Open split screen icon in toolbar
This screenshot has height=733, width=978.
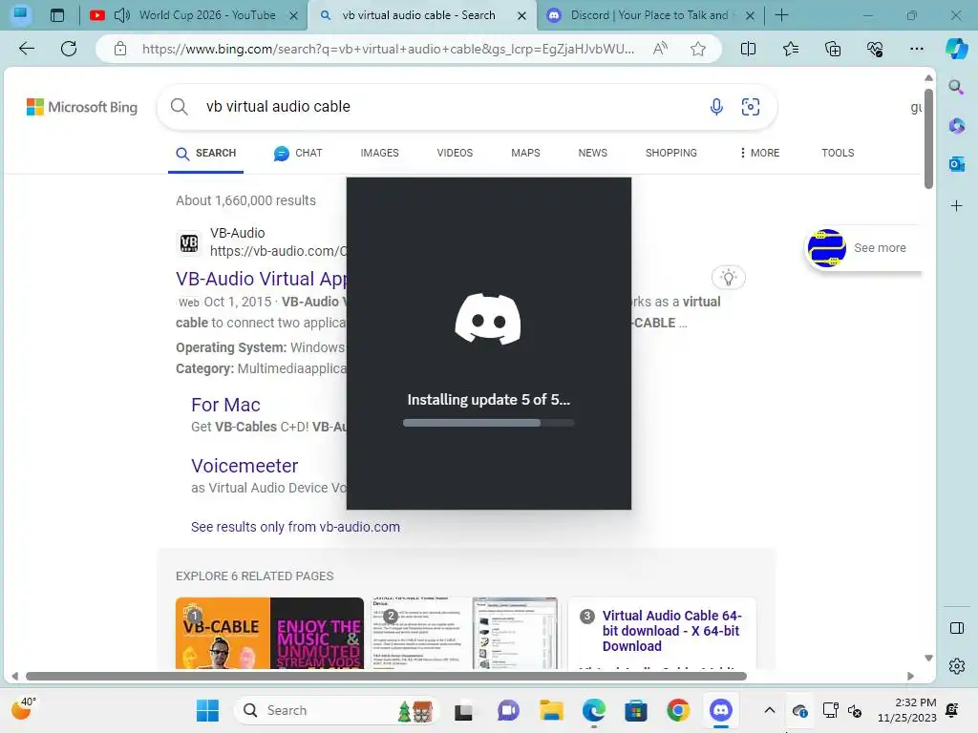pos(748,49)
